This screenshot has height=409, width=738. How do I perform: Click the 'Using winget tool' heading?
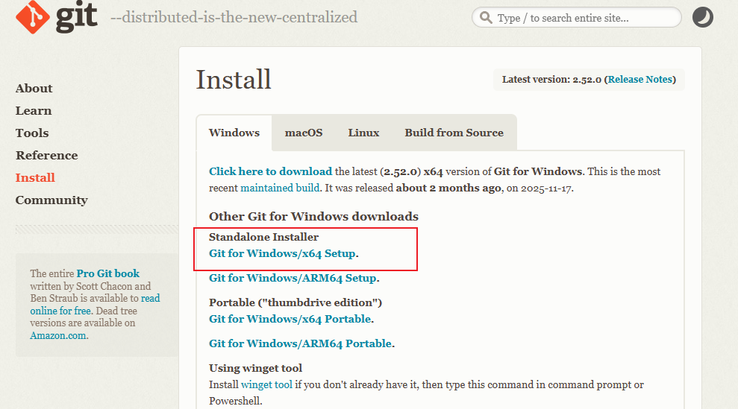tap(255, 368)
